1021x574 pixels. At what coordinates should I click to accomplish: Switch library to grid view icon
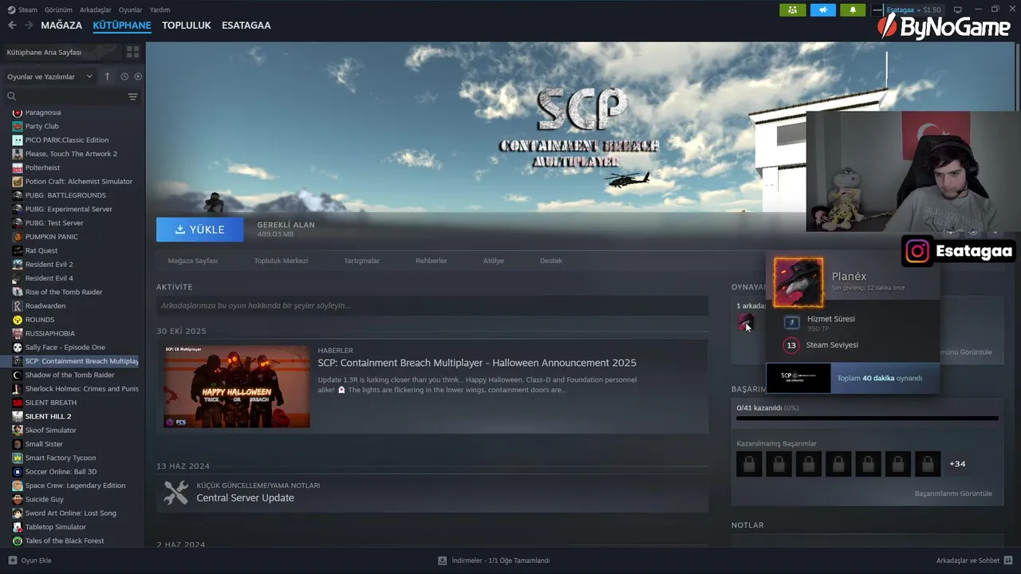coord(132,52)
